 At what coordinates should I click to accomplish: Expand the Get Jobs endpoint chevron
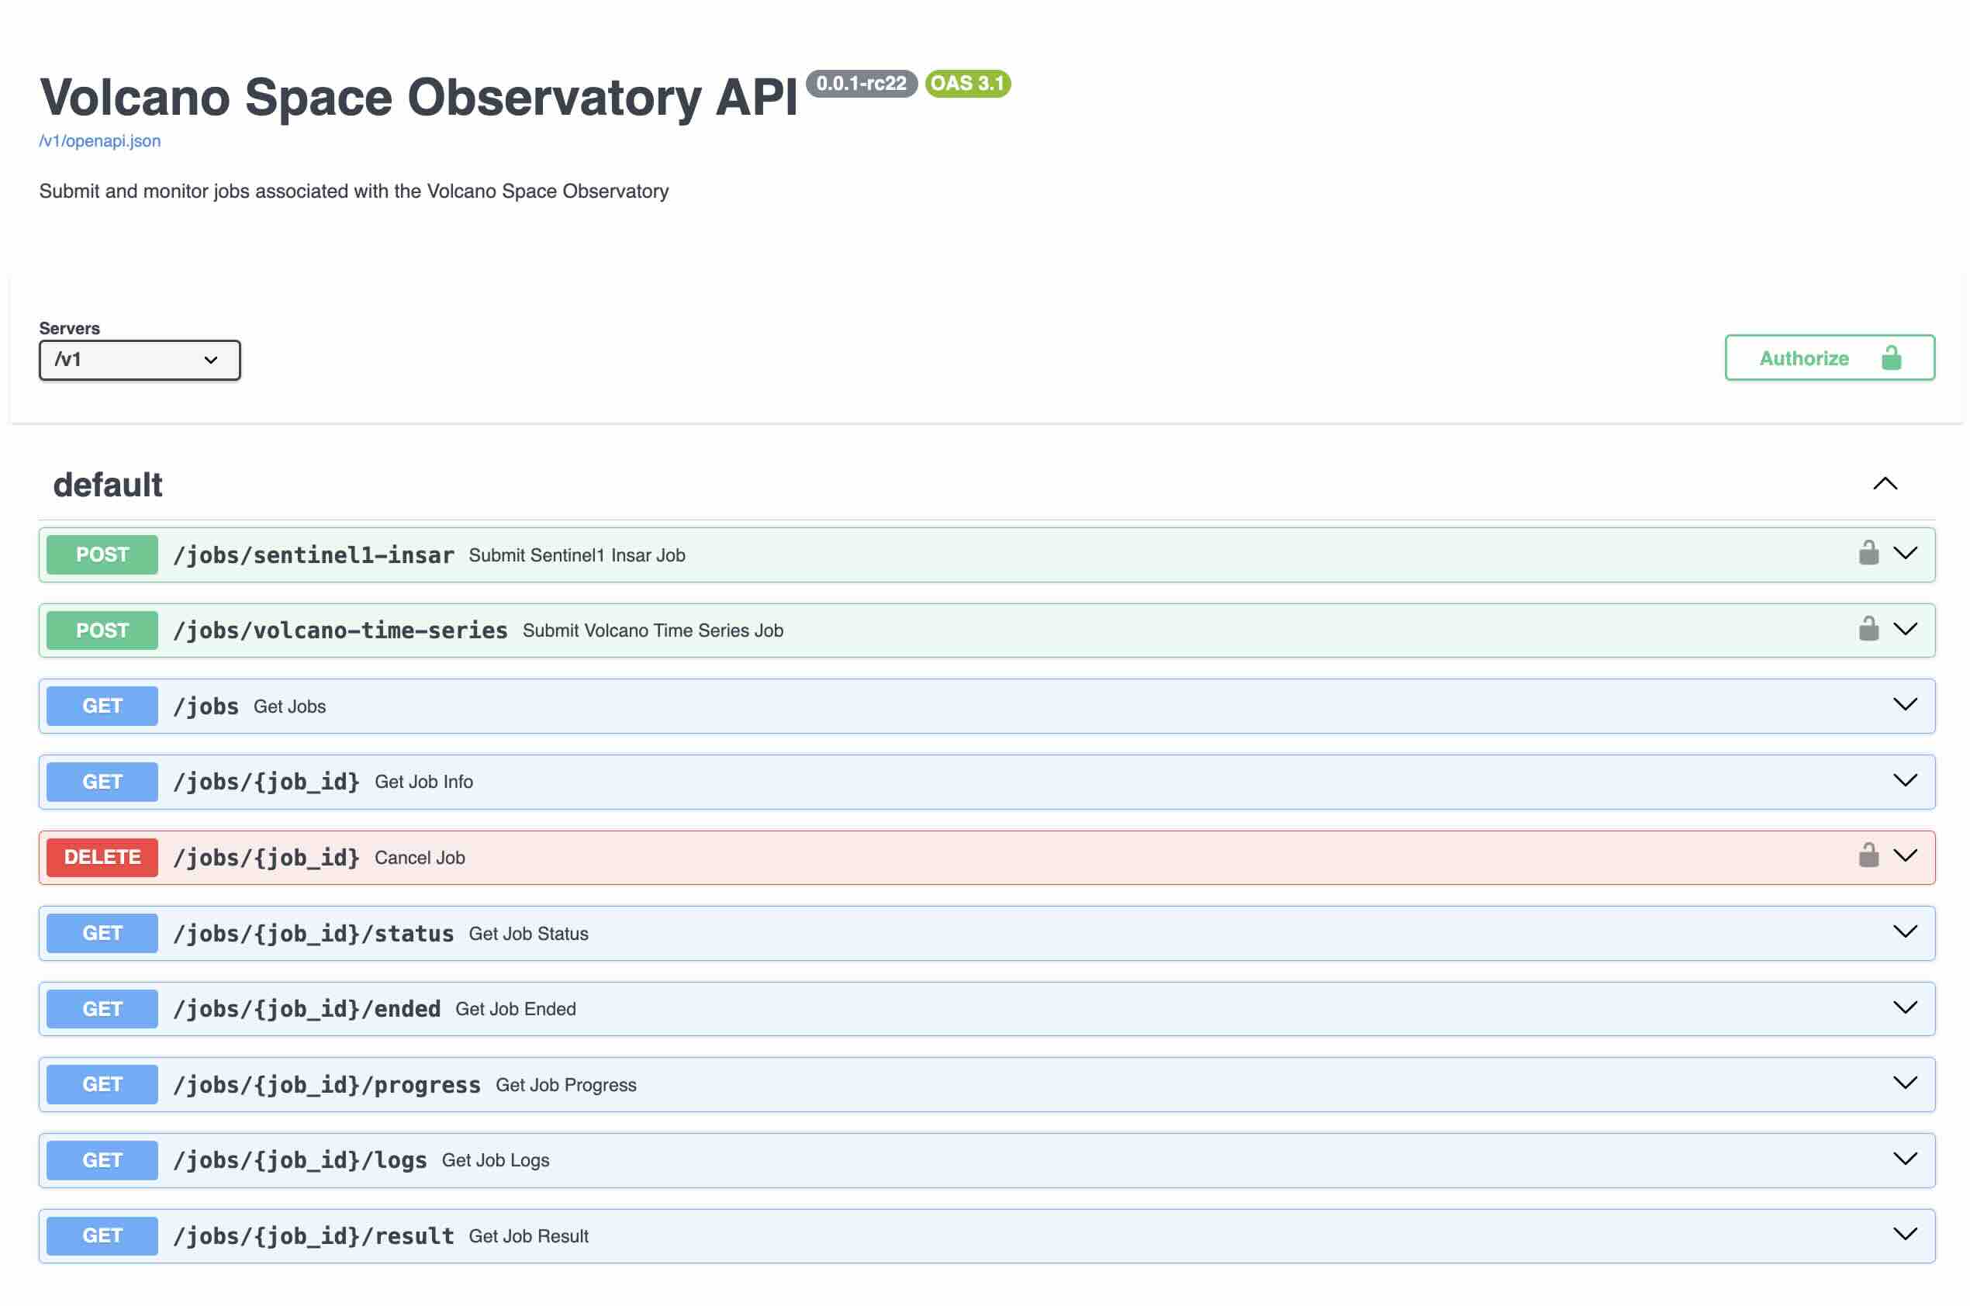click(x=1904, y=705)
